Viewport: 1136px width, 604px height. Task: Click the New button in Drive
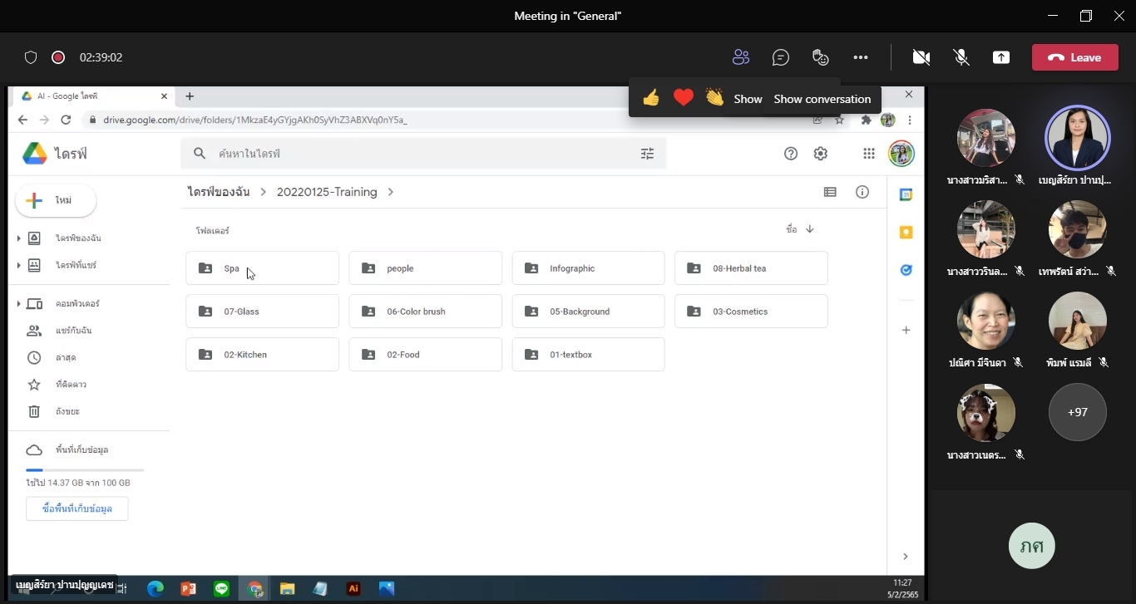coord(56,200)
